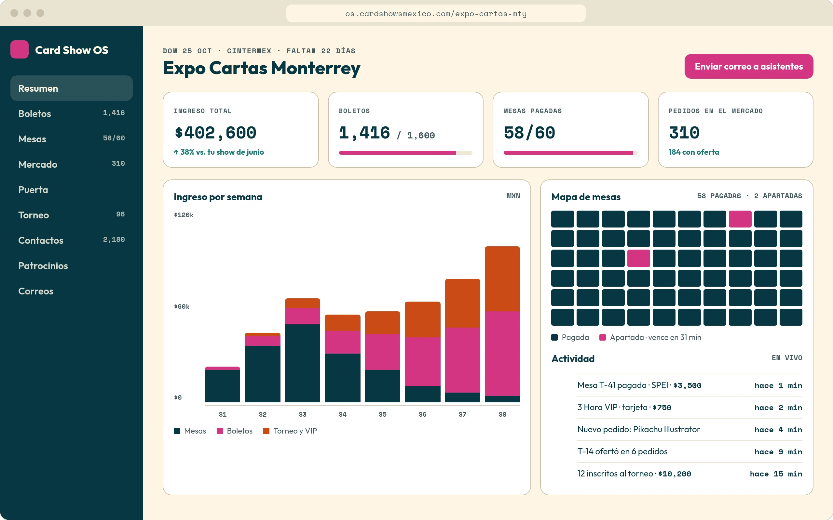Click the 'EN VIVO' label in Actividad
The image size is (833, 520).
[787, 358]
